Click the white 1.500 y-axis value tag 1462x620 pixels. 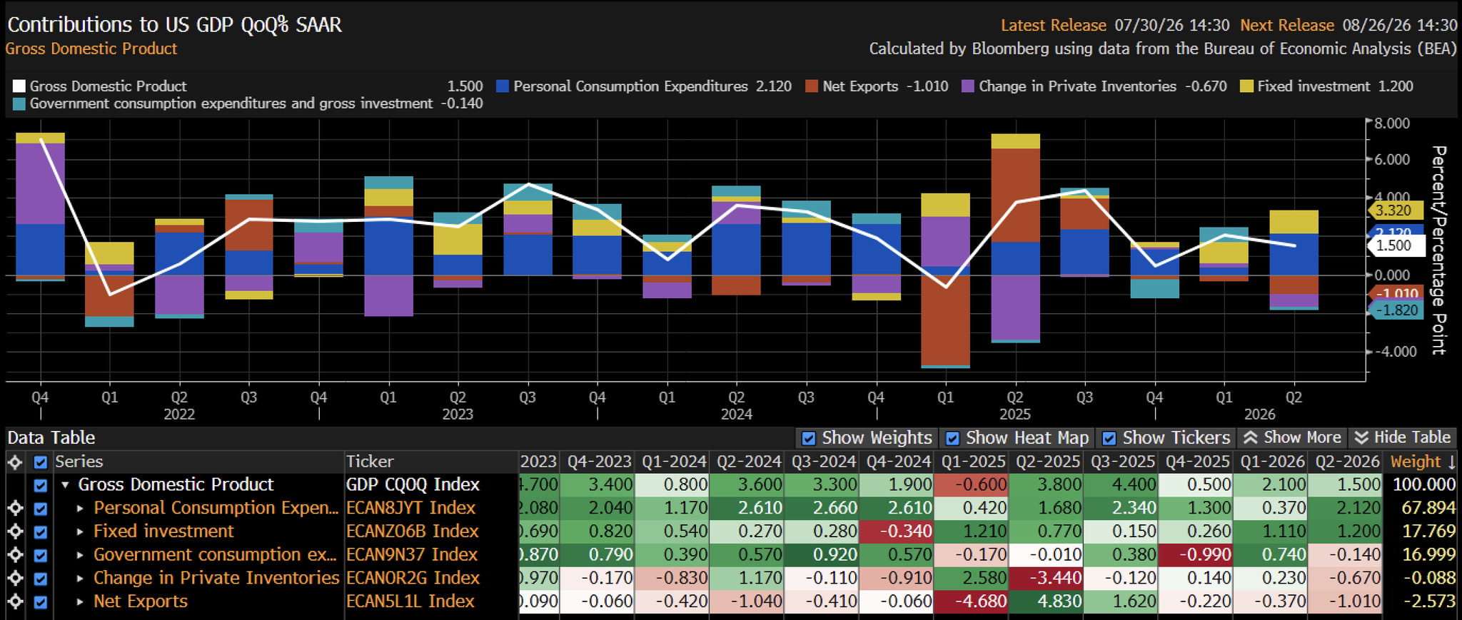coord(1396,245)
